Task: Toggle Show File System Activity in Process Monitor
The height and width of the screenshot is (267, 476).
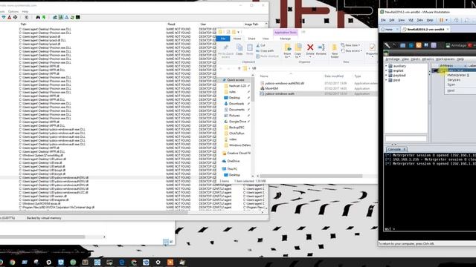Action: tap(61, 17)
